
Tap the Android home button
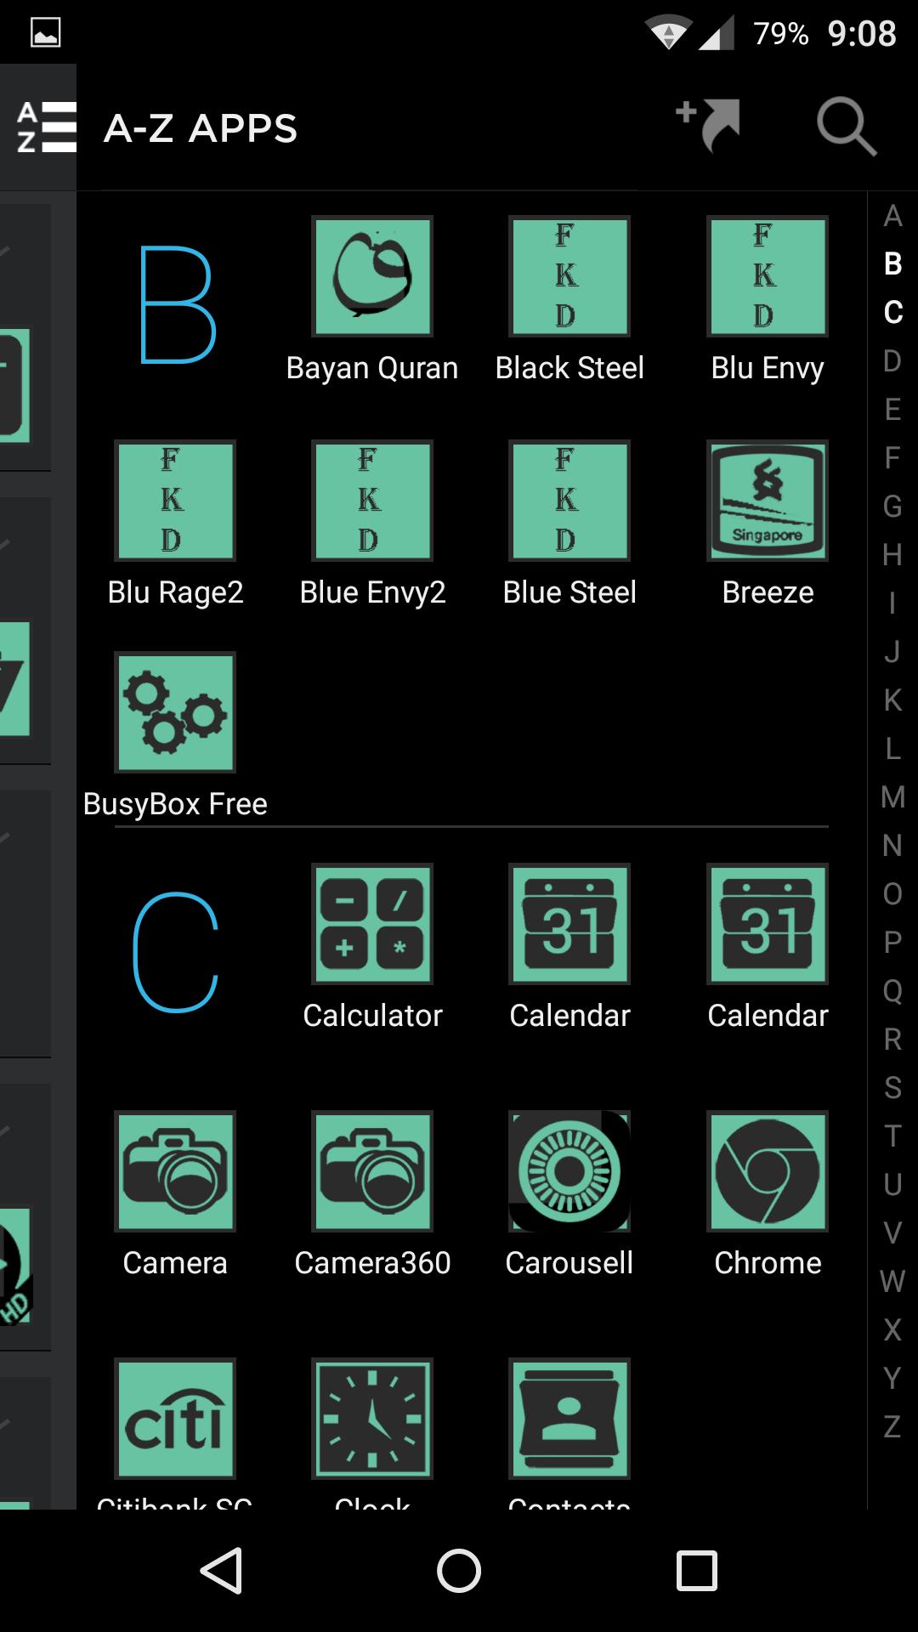pyautogui.click(x=459, y=1570)
